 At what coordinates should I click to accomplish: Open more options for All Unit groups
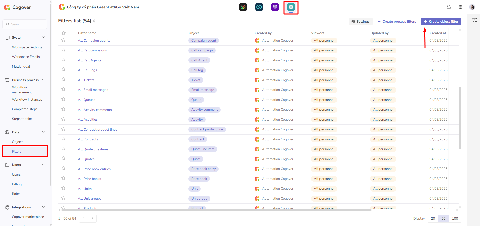[453, 199]
